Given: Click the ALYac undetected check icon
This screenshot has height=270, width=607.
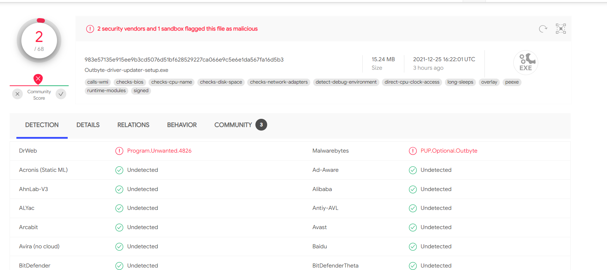Looking at the screenshot, I should pyautogui.click(x=119, y=208).
